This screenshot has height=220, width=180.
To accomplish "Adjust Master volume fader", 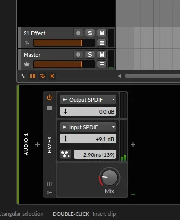I will [64, 64].
